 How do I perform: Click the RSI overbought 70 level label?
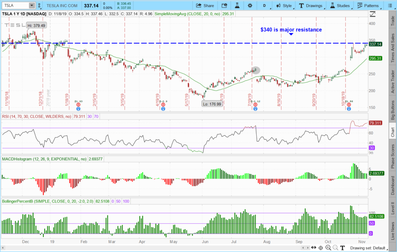point(96,116)
